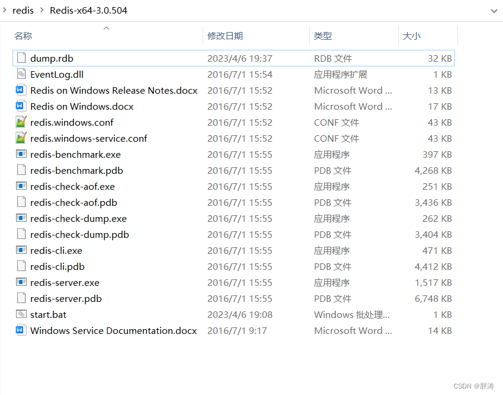This screenshot has height=395, width=503.
Task: Select the file name redis-benchmark.exe
Action: [x=75, y=154]
